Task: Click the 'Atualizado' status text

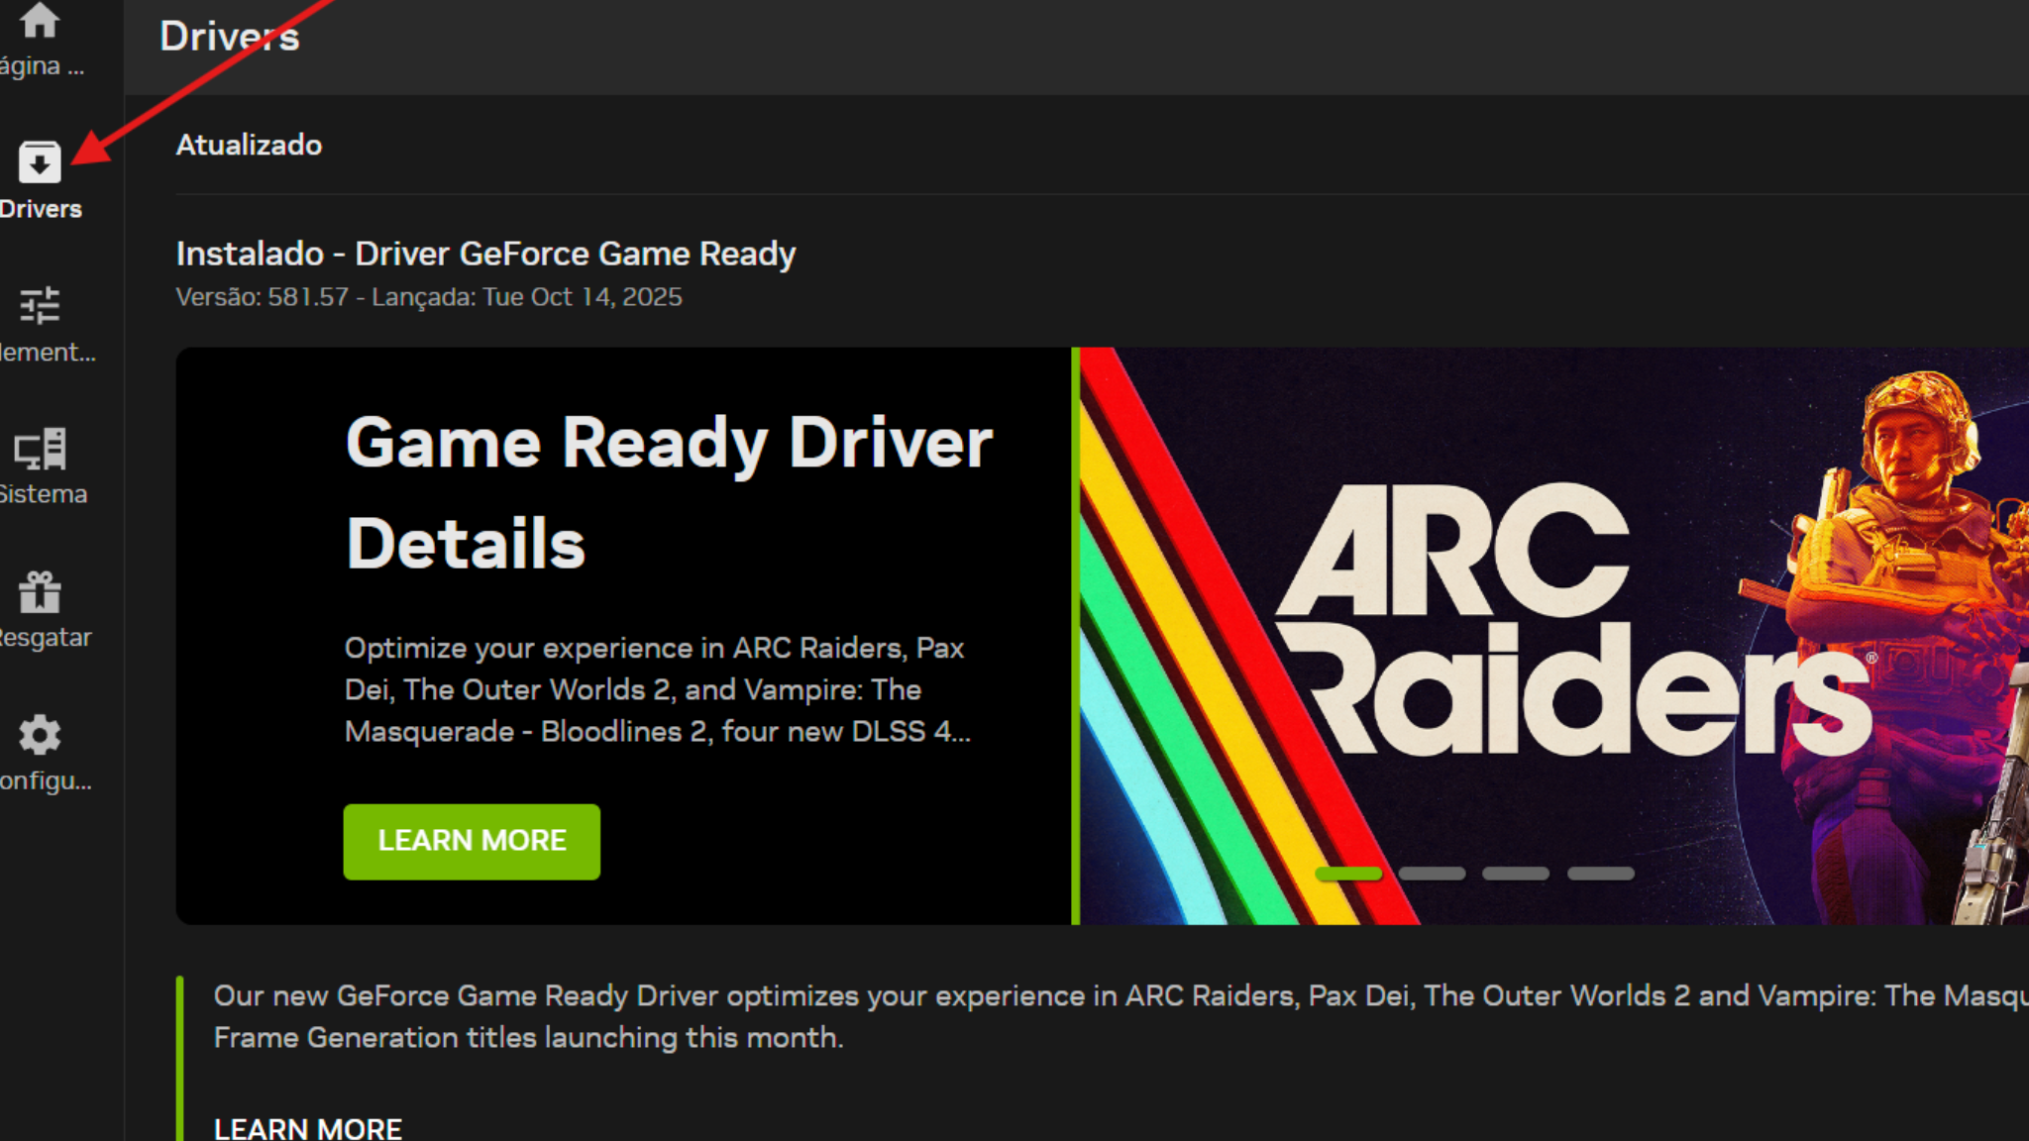Action: pyautogui.click(x=249, y=146)
